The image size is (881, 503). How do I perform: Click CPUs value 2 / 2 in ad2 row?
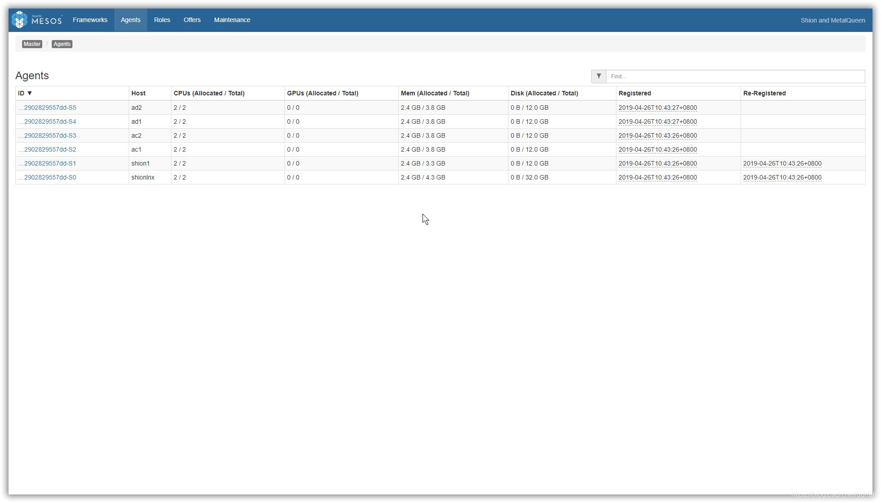180,108
